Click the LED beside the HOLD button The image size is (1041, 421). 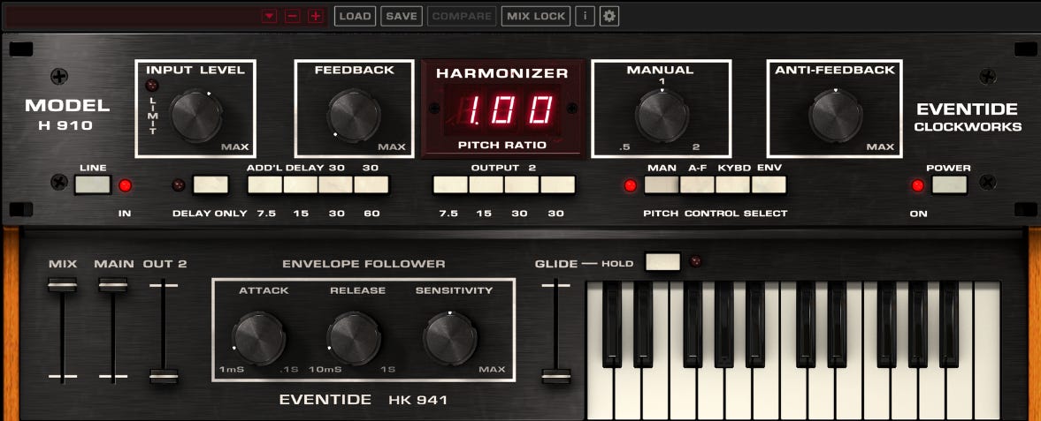pyautogui.click(x=695, y=261)
